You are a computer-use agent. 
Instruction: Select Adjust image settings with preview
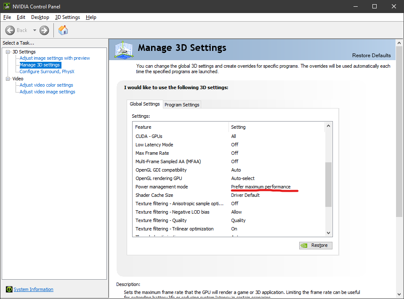(x=55, y=58)
